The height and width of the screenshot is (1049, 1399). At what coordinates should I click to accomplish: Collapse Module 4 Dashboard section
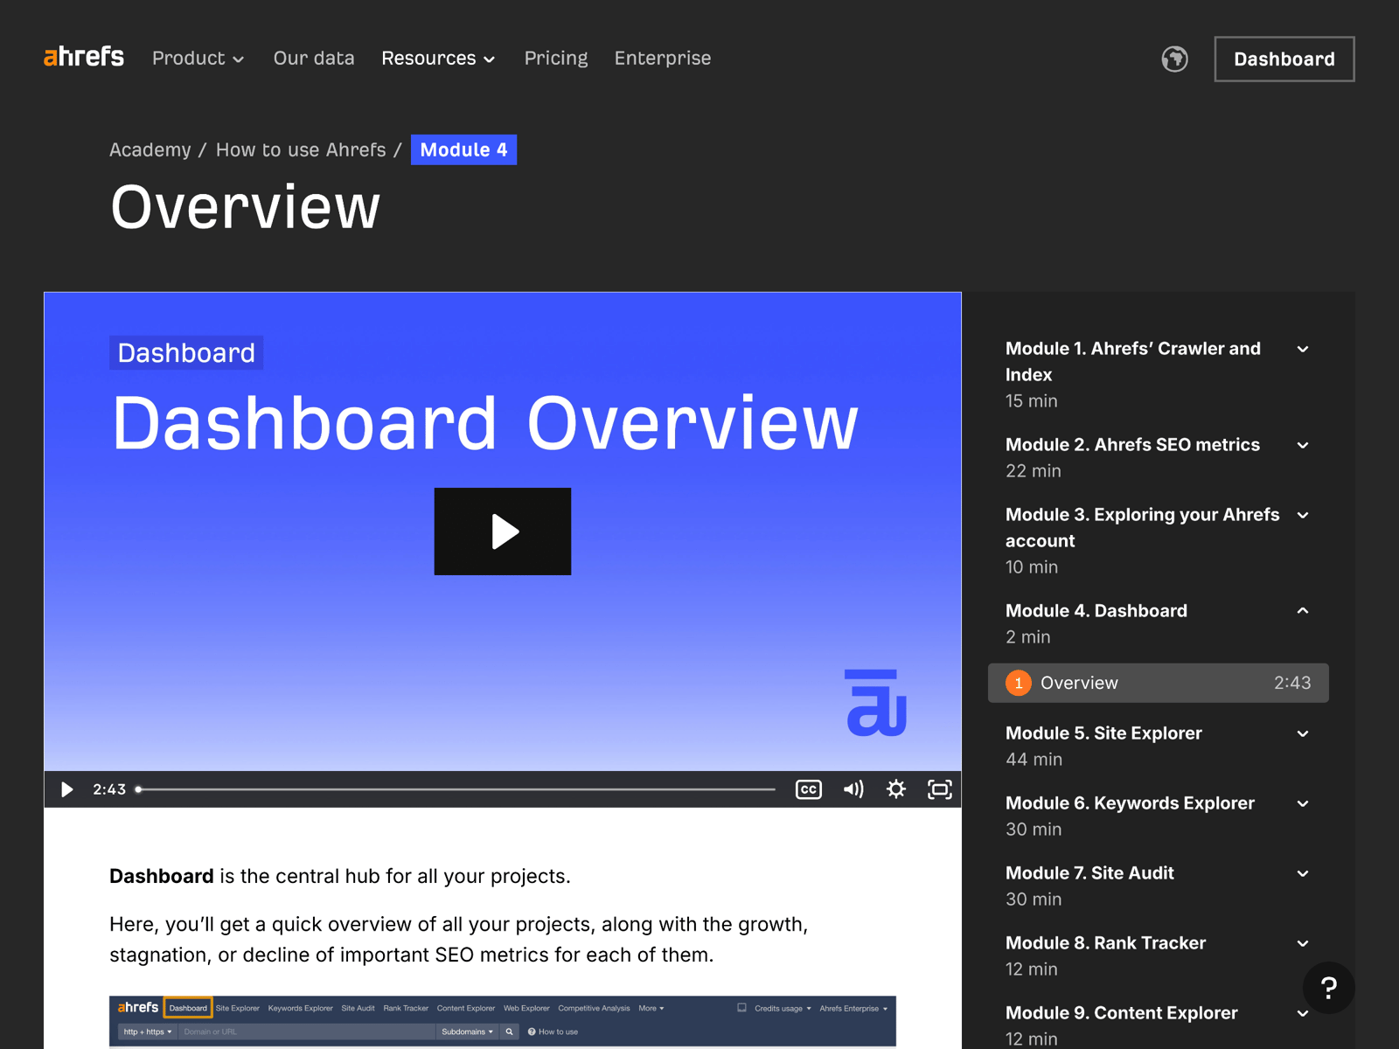[x=1303, y=611]
